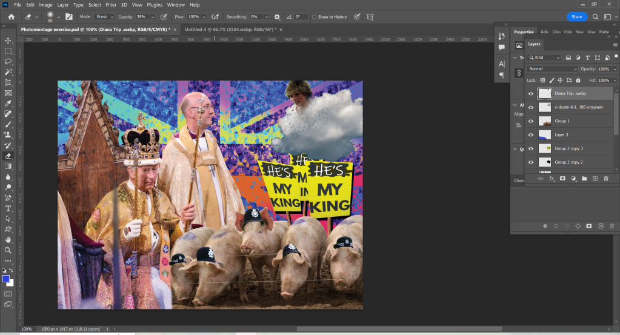Toggle visibility of Group 1 layer
The image size is (620, 335).
(x=531, y=121)
